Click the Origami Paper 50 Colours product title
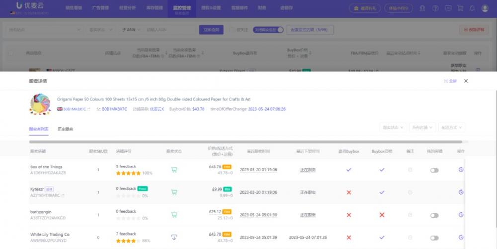The height and width of the screenshot is (249, 497). pyautogui.click(x=154, y=99)
